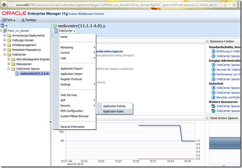
Task: Click the browser back arrow button
Action: point(4,5)
